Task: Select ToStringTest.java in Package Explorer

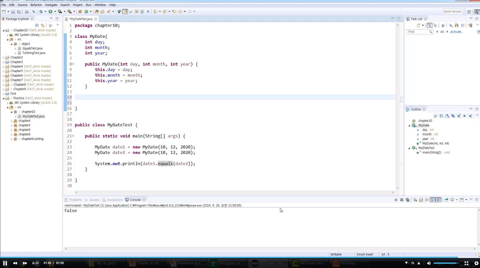Action: pyautogui.click(x=34, y=53)
